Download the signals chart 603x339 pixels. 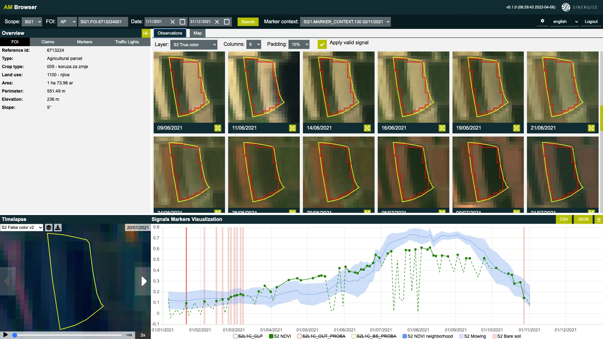click(599, 219)
